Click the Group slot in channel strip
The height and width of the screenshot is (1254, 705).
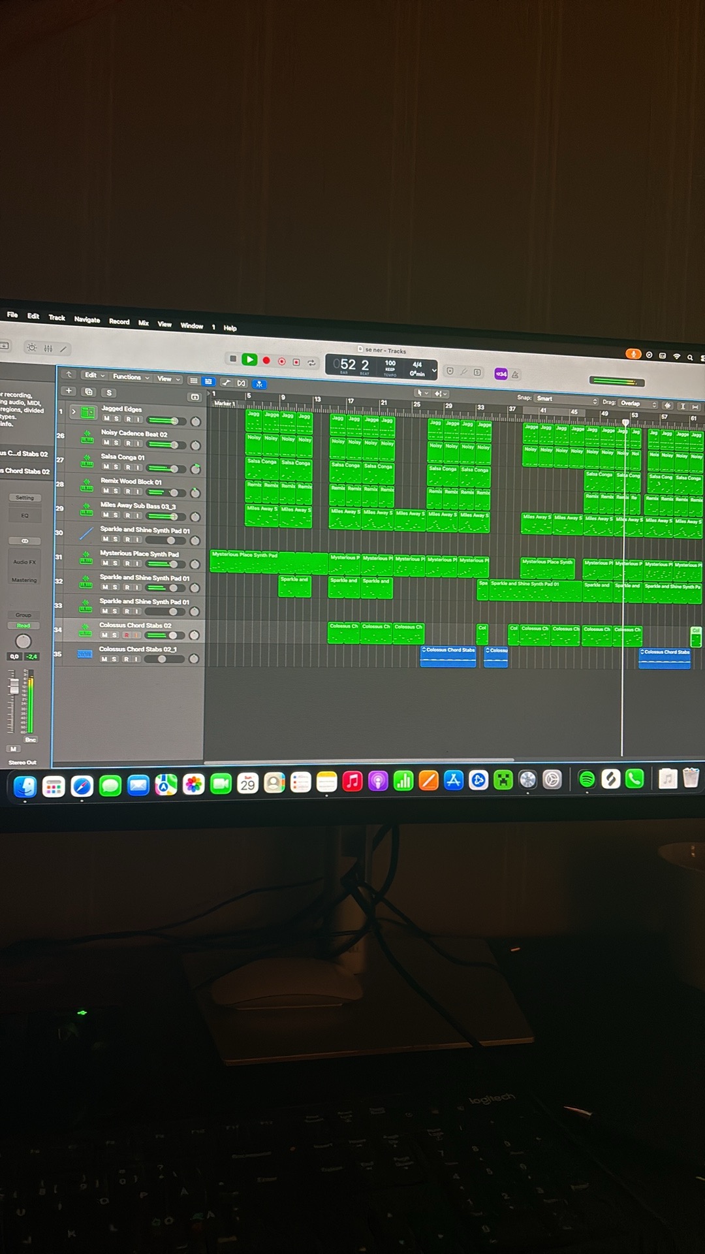click(x=23, y=615)
